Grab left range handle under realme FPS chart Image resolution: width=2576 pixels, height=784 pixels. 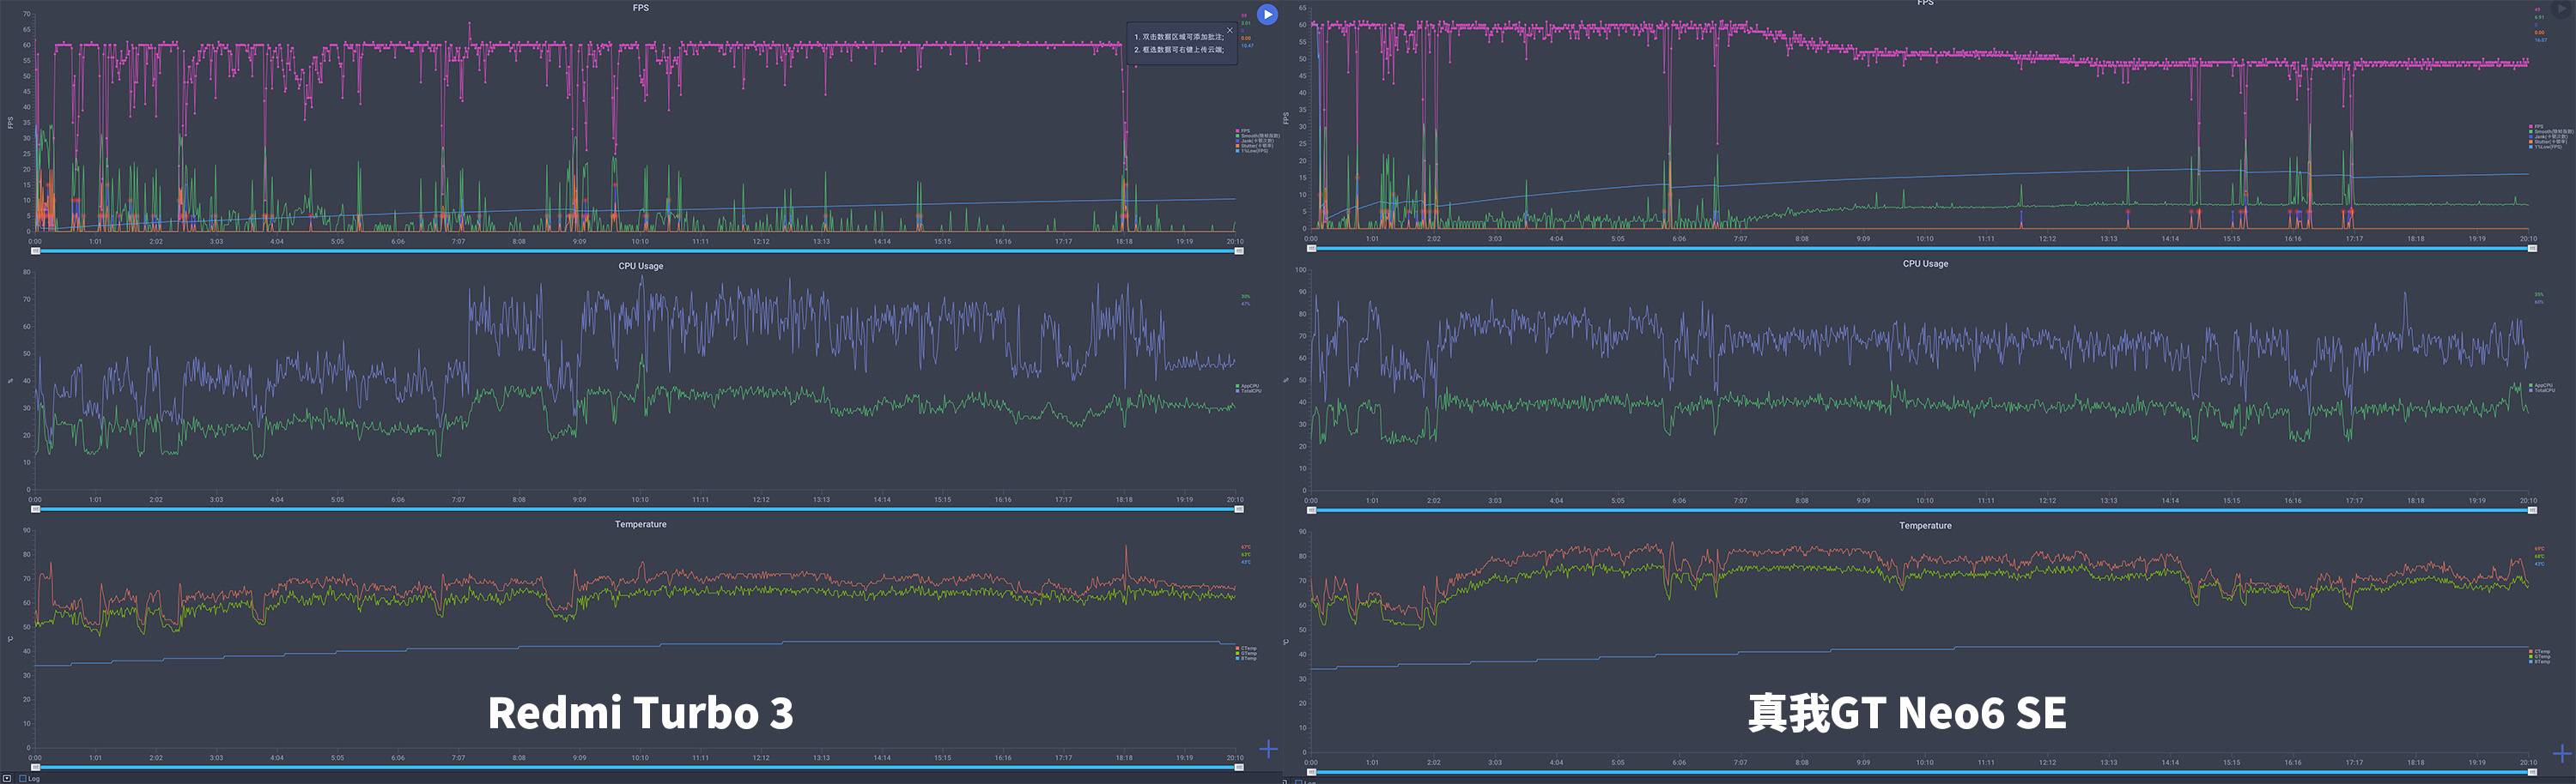coord(1312,249)
